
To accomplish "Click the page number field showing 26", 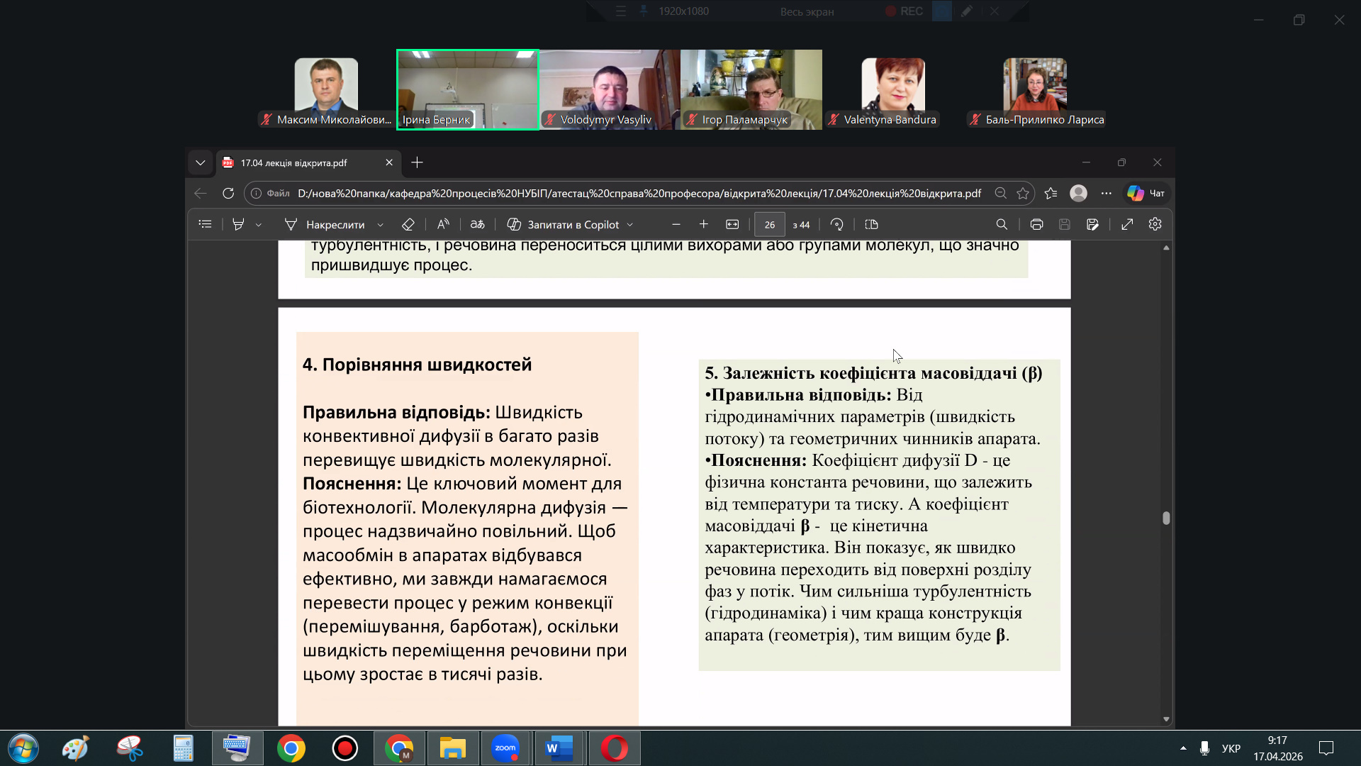I will coord(769,224).
